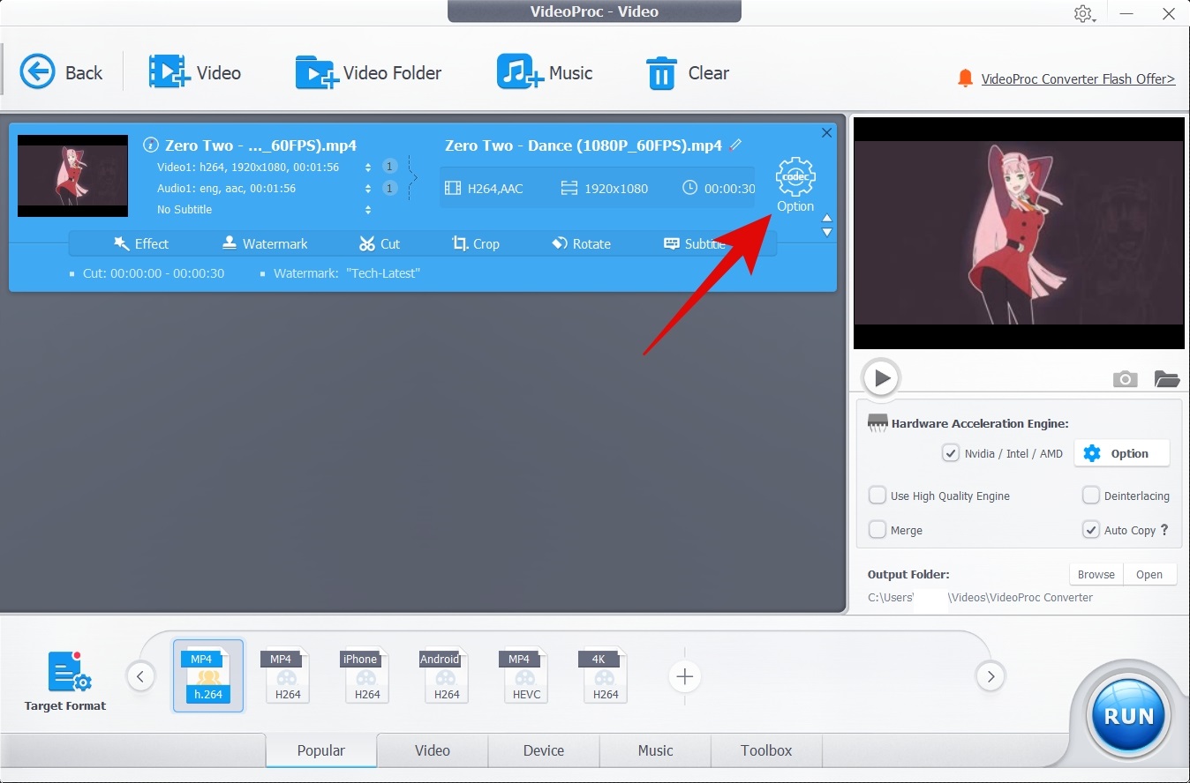Open the Target Format settings
The width and height of the screenshot is (1190, 783).
tap(65, 682)
